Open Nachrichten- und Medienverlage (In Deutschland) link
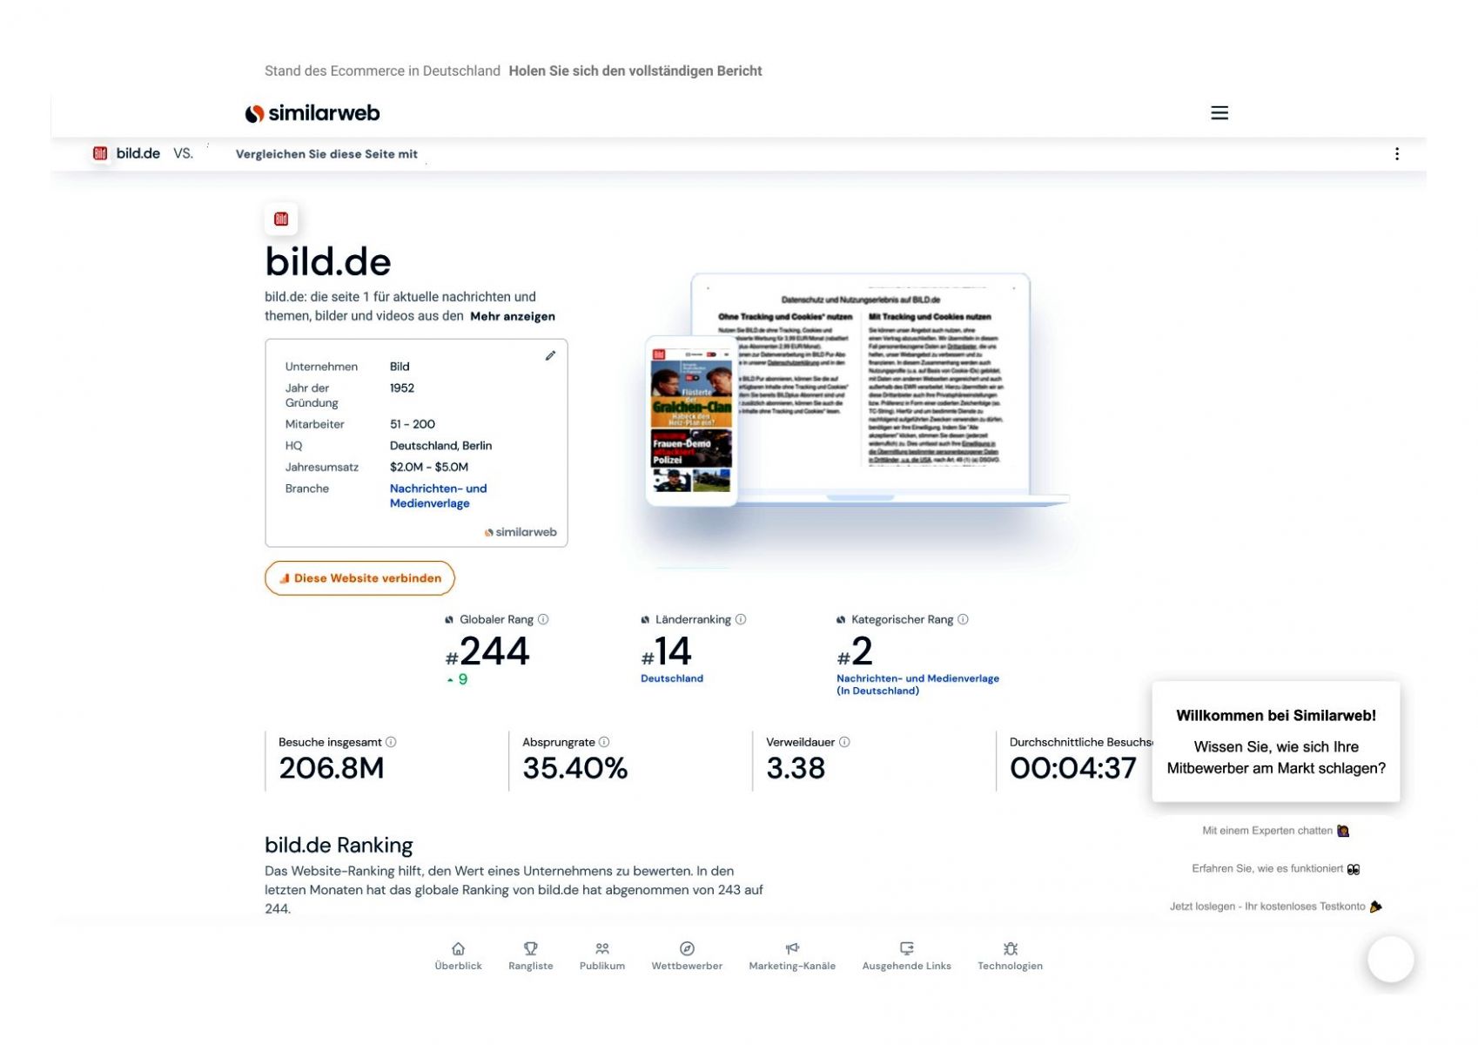This screenshot has width=1478, height=1045. point(917,684)
